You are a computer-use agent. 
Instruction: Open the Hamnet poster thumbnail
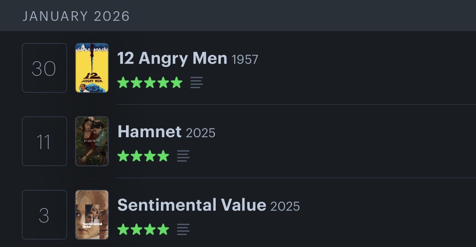tap(92, 141)
